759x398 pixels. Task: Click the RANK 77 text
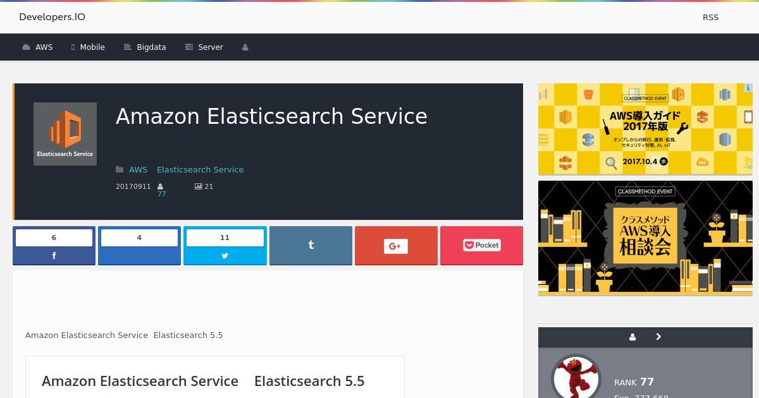(x=634, y=382)
